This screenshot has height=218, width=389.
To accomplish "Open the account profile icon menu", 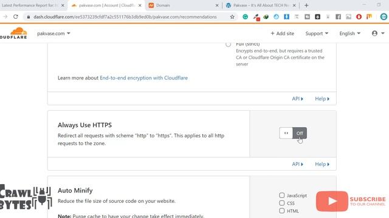I will click(378, 33).
